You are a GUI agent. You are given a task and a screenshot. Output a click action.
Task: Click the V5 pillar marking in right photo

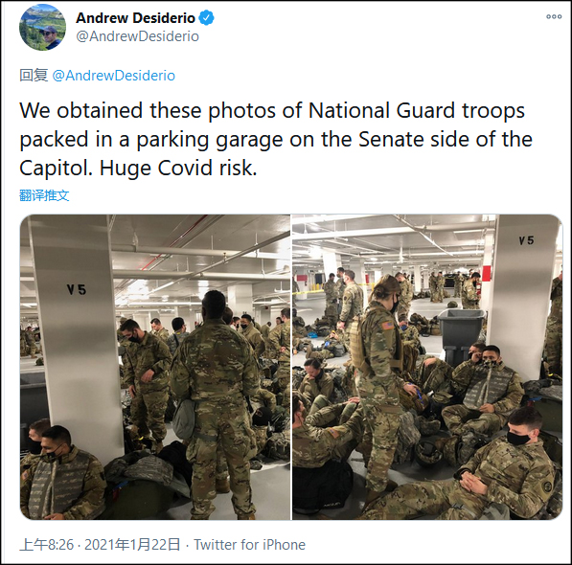pyautogui.click(x=526, y=240)
